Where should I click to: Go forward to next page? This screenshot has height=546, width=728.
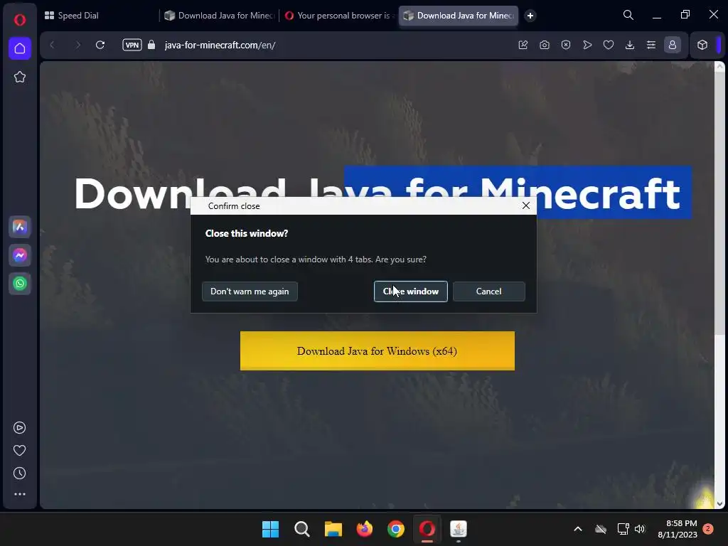77,45
